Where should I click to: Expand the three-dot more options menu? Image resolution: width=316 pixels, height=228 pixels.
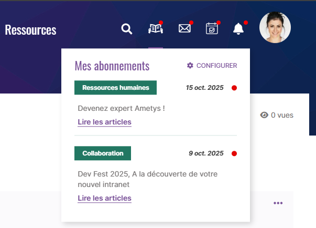(278, 203)
